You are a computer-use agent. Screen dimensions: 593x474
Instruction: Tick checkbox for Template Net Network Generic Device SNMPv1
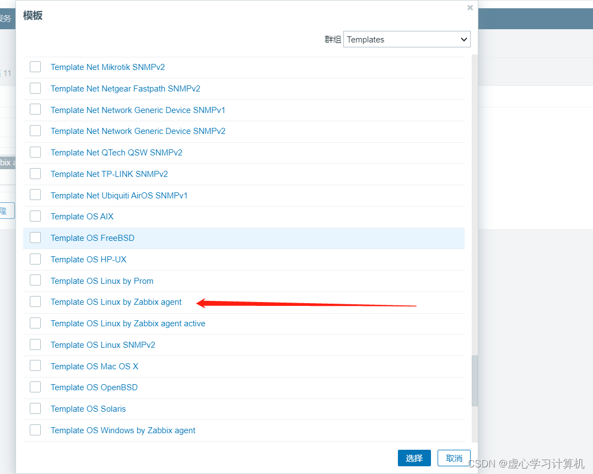click(35, 110)
